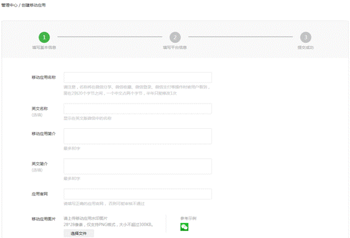Click the 最多80字 hint under 移动应用简介
This screenshot has height=238, width=350.
pos(72,148)
